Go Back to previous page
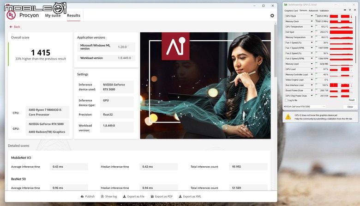 [x=15, y=27]
